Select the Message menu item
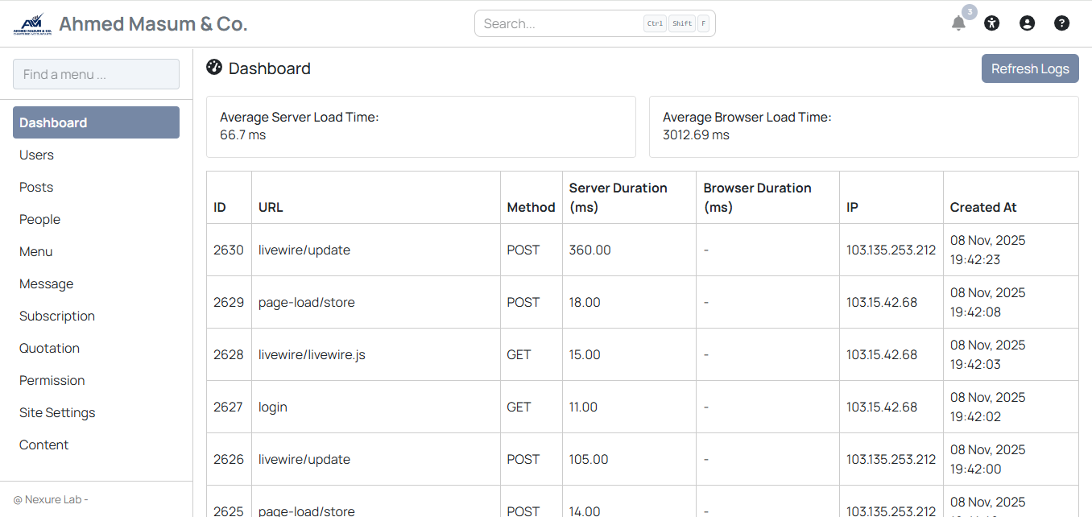1092x517 pixels. point(47,283)
